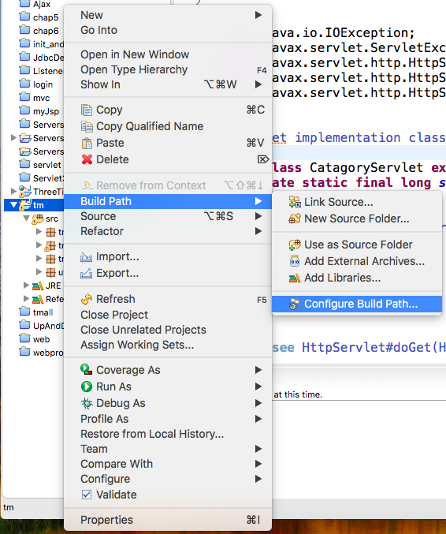Select the myJsp project

46,111
